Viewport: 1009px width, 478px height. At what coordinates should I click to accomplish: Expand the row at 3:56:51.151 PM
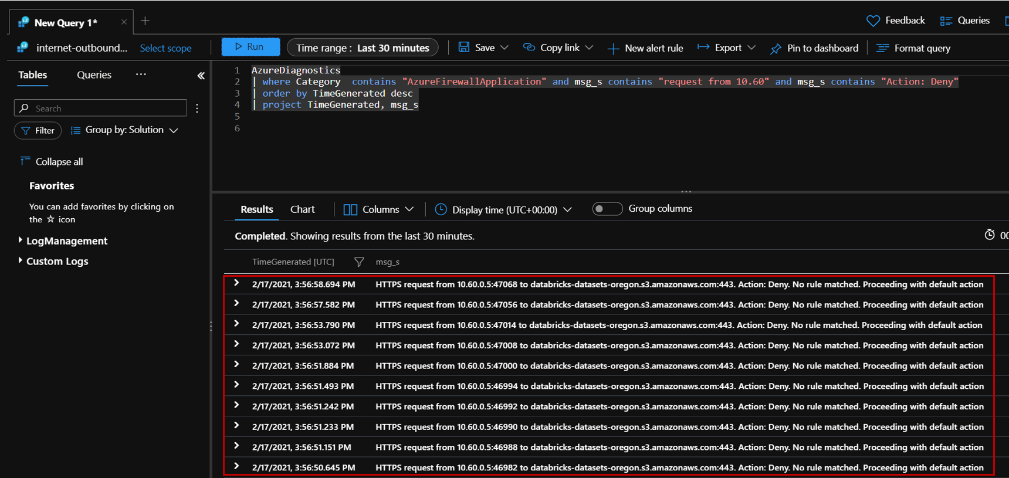pos(236,446)
